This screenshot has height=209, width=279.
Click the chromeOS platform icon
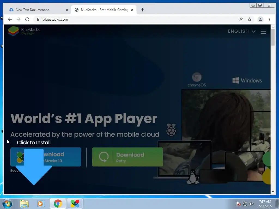[197, 80]
